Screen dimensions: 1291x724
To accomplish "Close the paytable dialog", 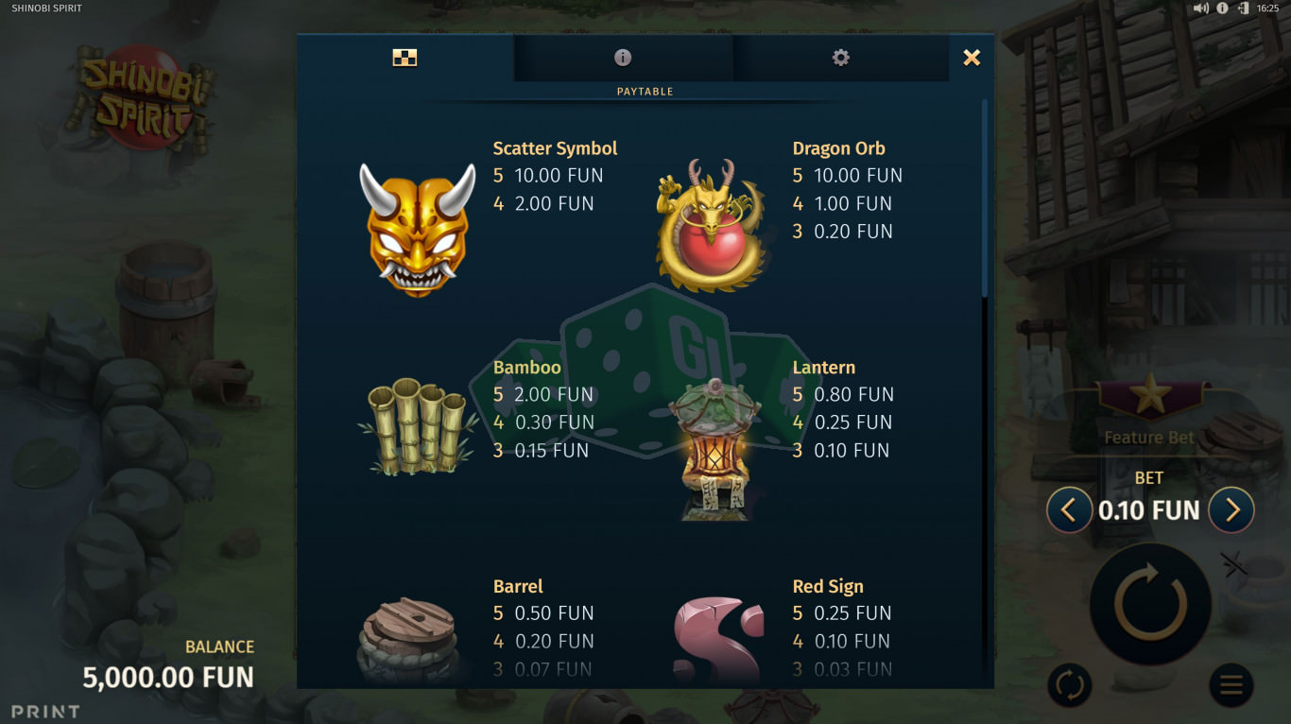I will [972, 58].
